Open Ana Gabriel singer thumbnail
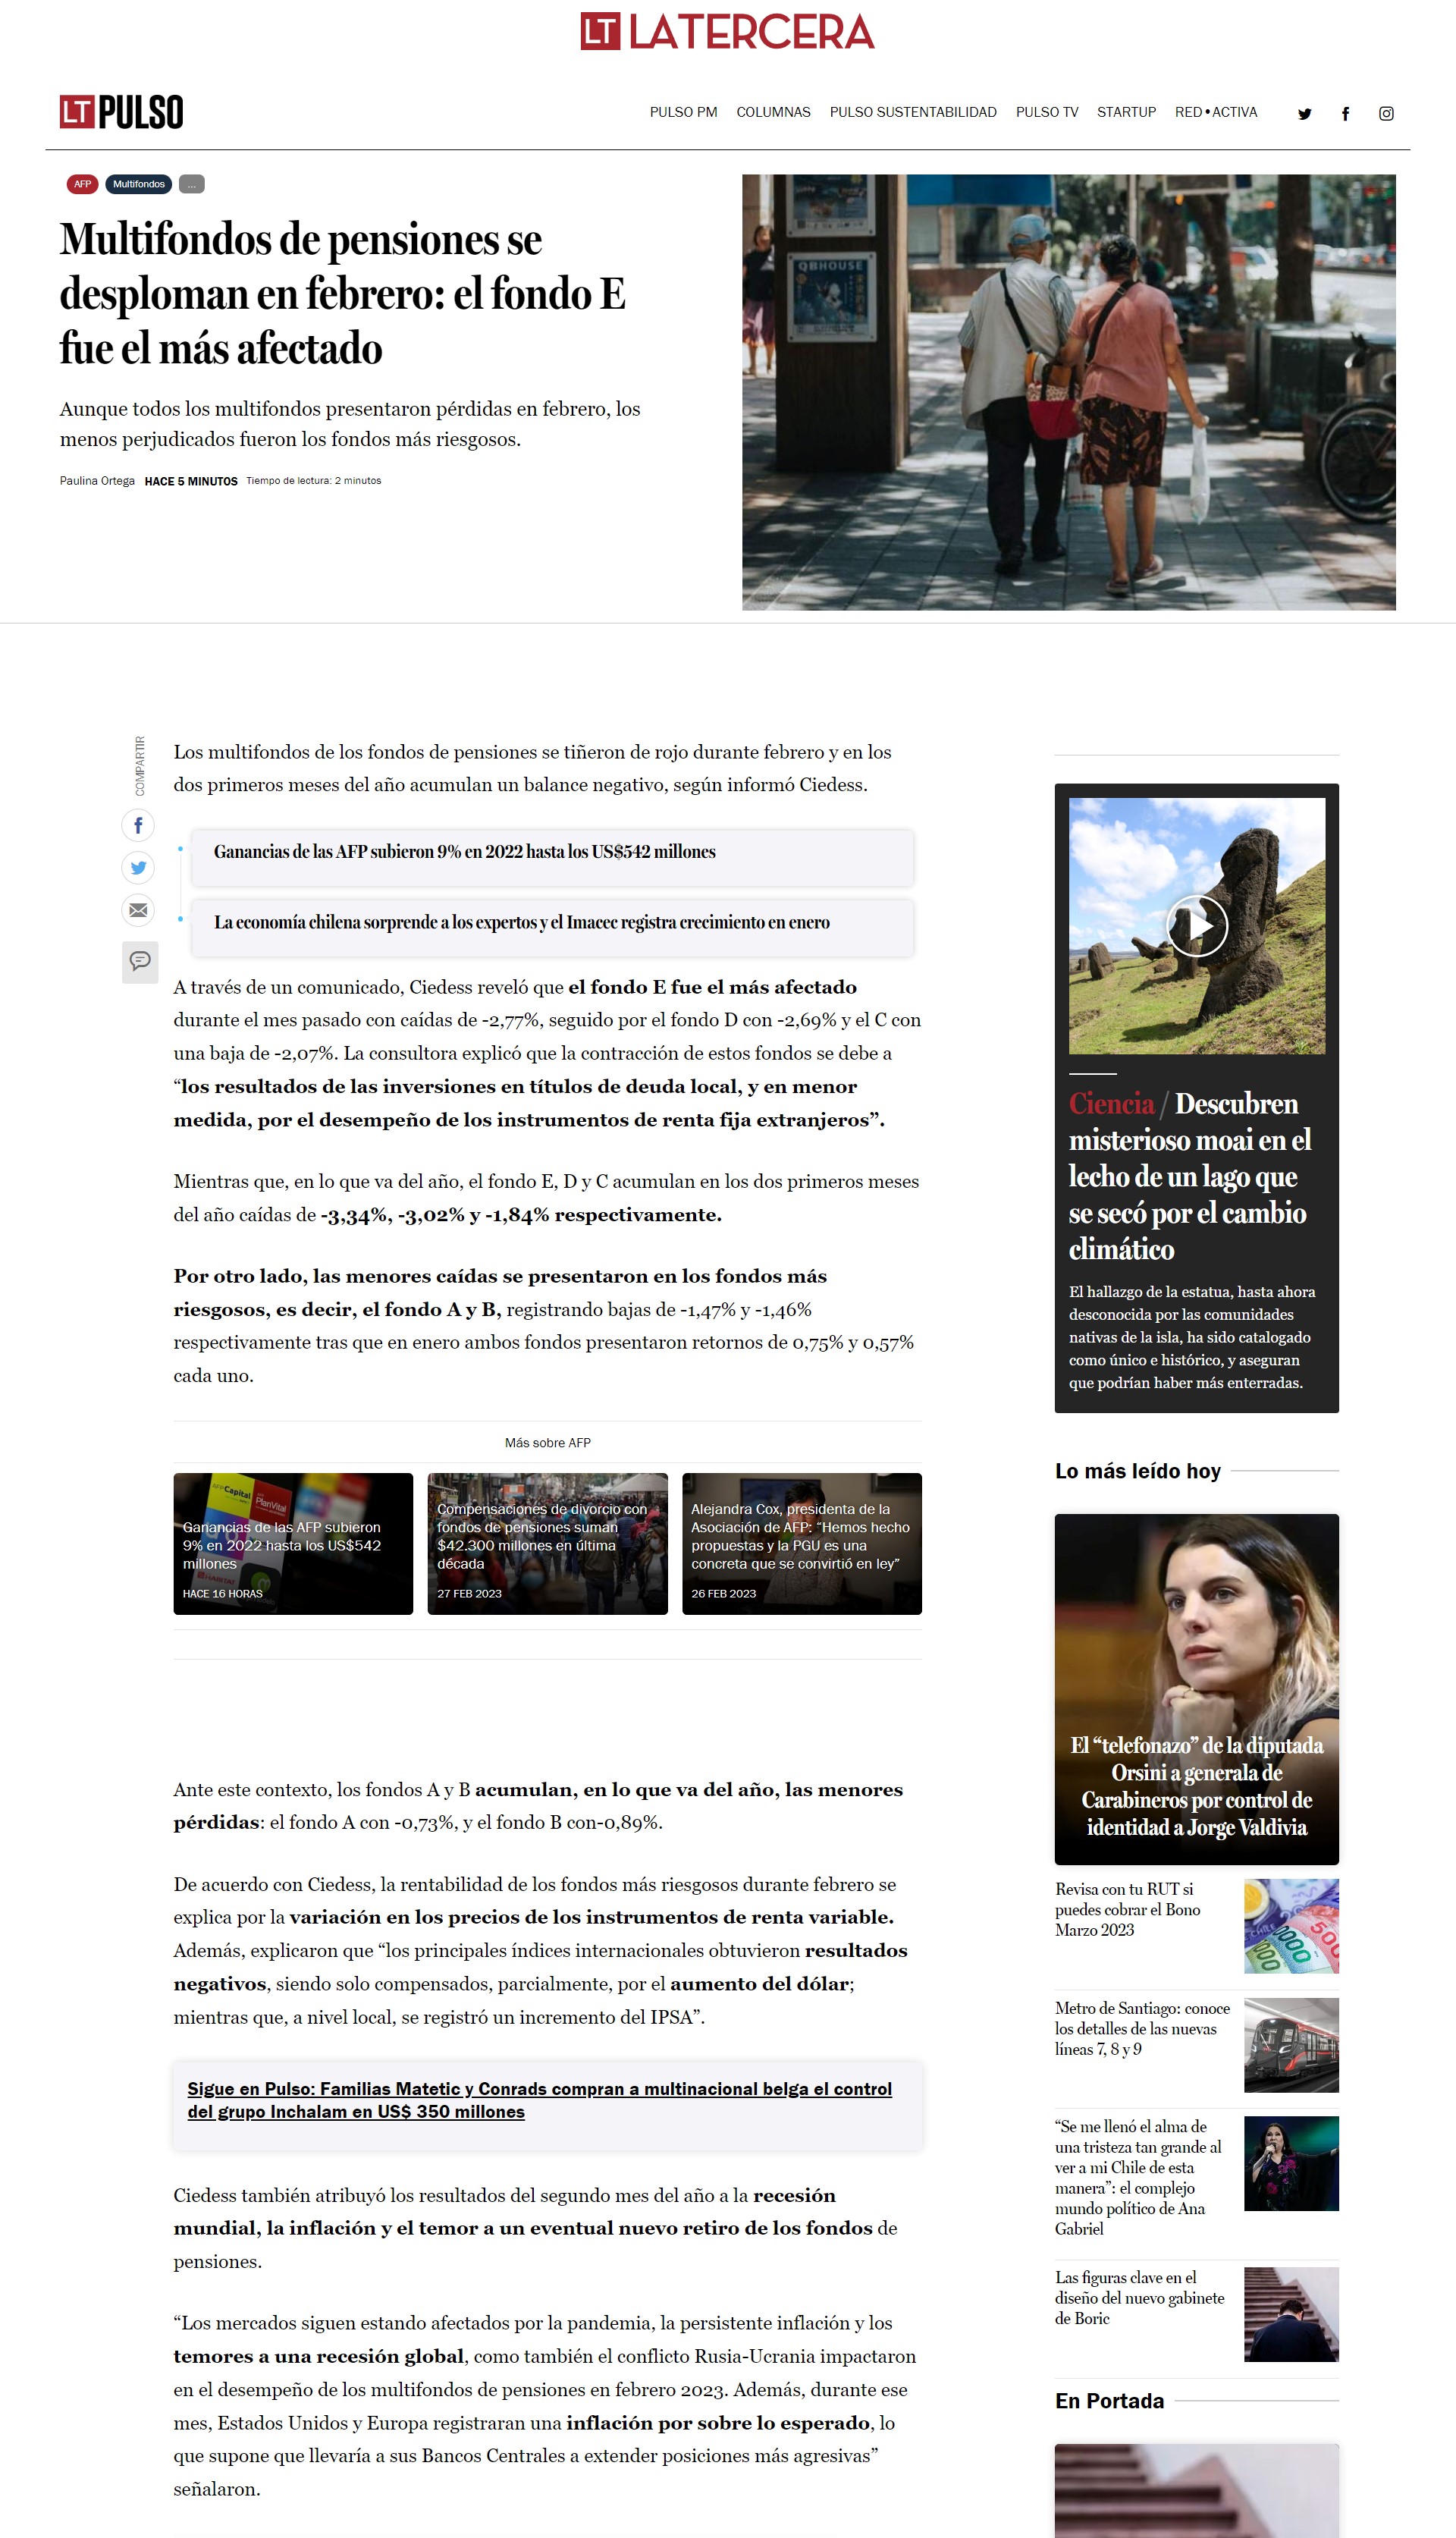Screen dimensions: 1456x2538 [1291, 2163]
